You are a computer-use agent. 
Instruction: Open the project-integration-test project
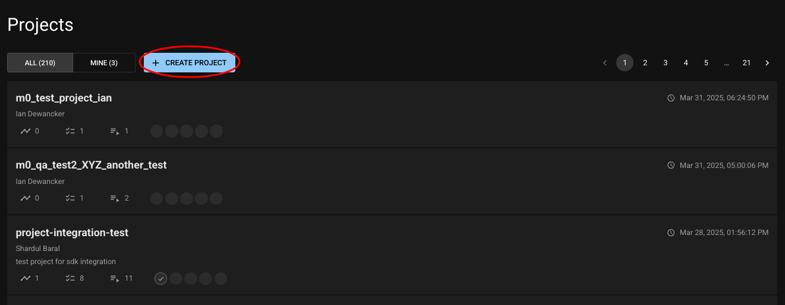[72, 233]
